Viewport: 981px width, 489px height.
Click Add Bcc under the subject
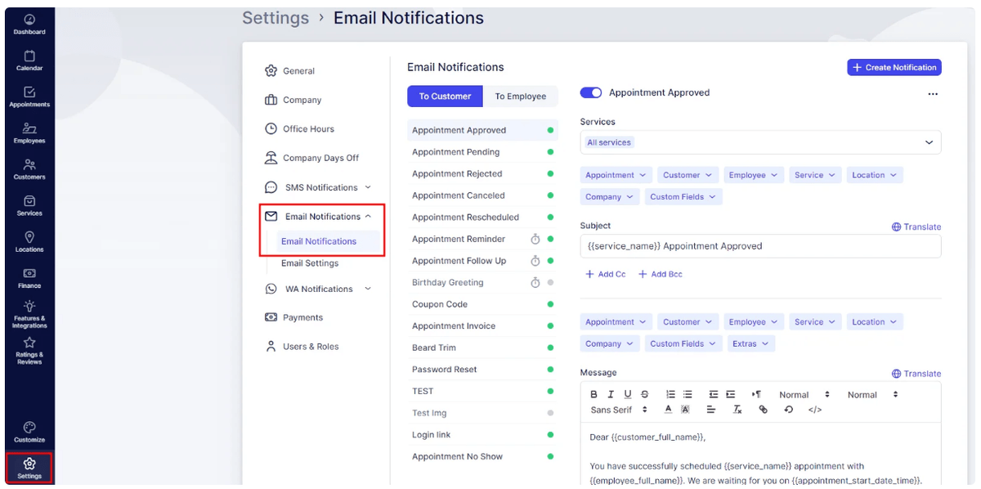tap(661, 275)
